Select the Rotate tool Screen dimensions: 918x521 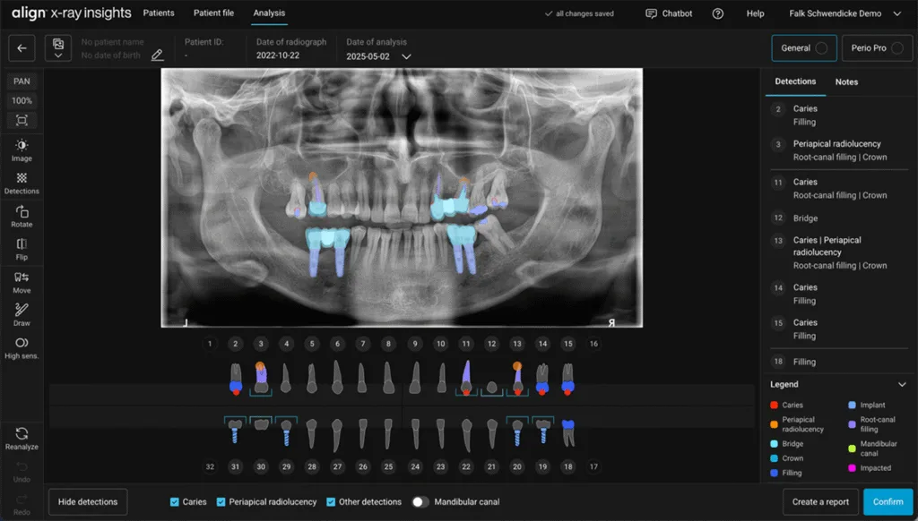pos(21,217)
